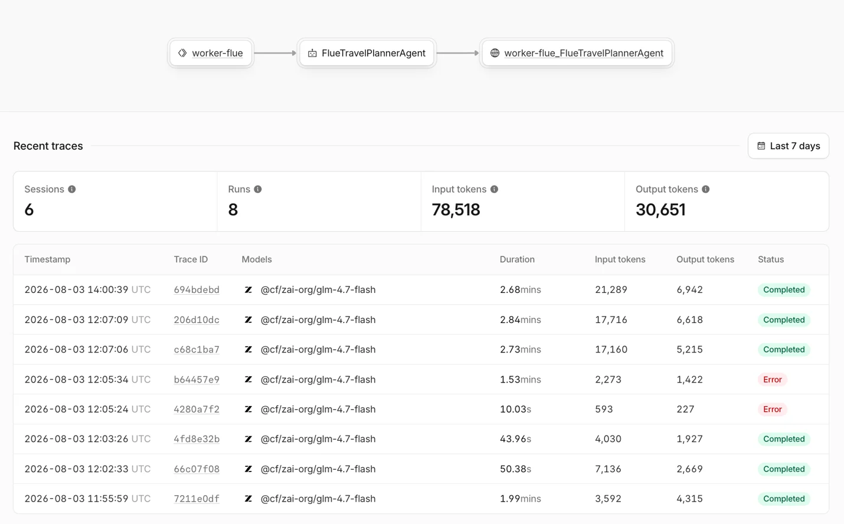Viewport: 844px width, 524px height.
Task: Open trace 206d10dc
Action: [x=197, y=320]
